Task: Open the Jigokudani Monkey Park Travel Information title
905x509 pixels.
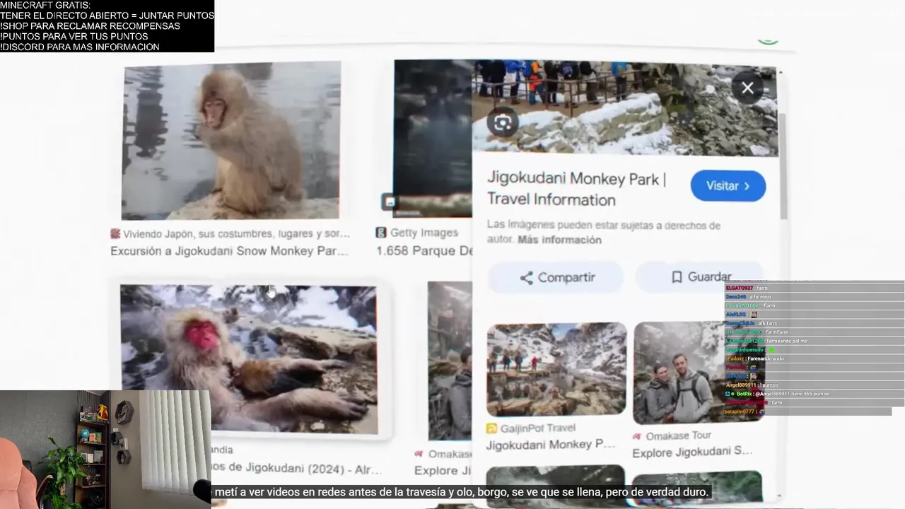Action: pyautogui.click(x=576, y=189)
